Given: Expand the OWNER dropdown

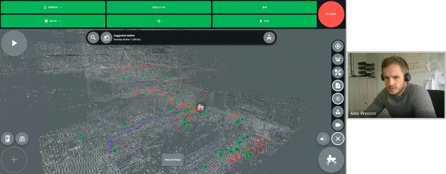Looking at the screenshot, I should pos(53,7).
